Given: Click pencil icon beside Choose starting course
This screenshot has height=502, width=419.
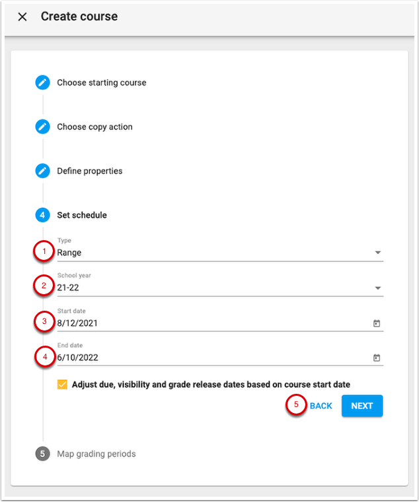Looking at the screenshot, I should coord(43,82).
